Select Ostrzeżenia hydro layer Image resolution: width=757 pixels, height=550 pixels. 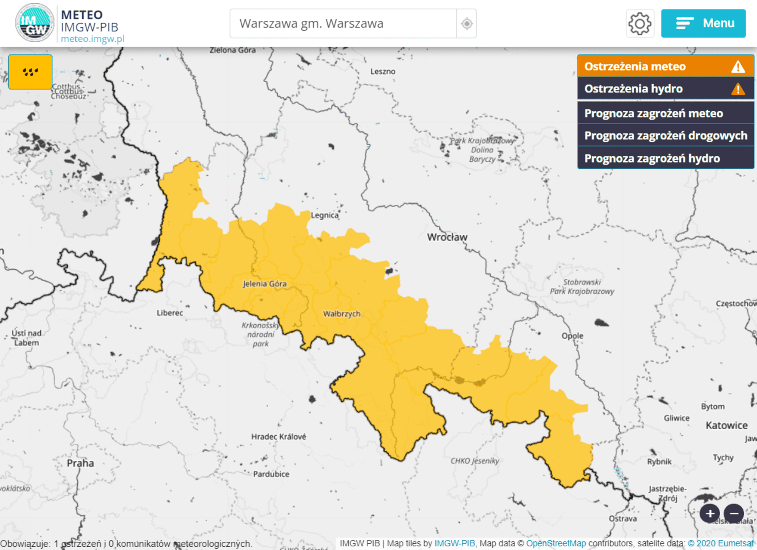633,89
